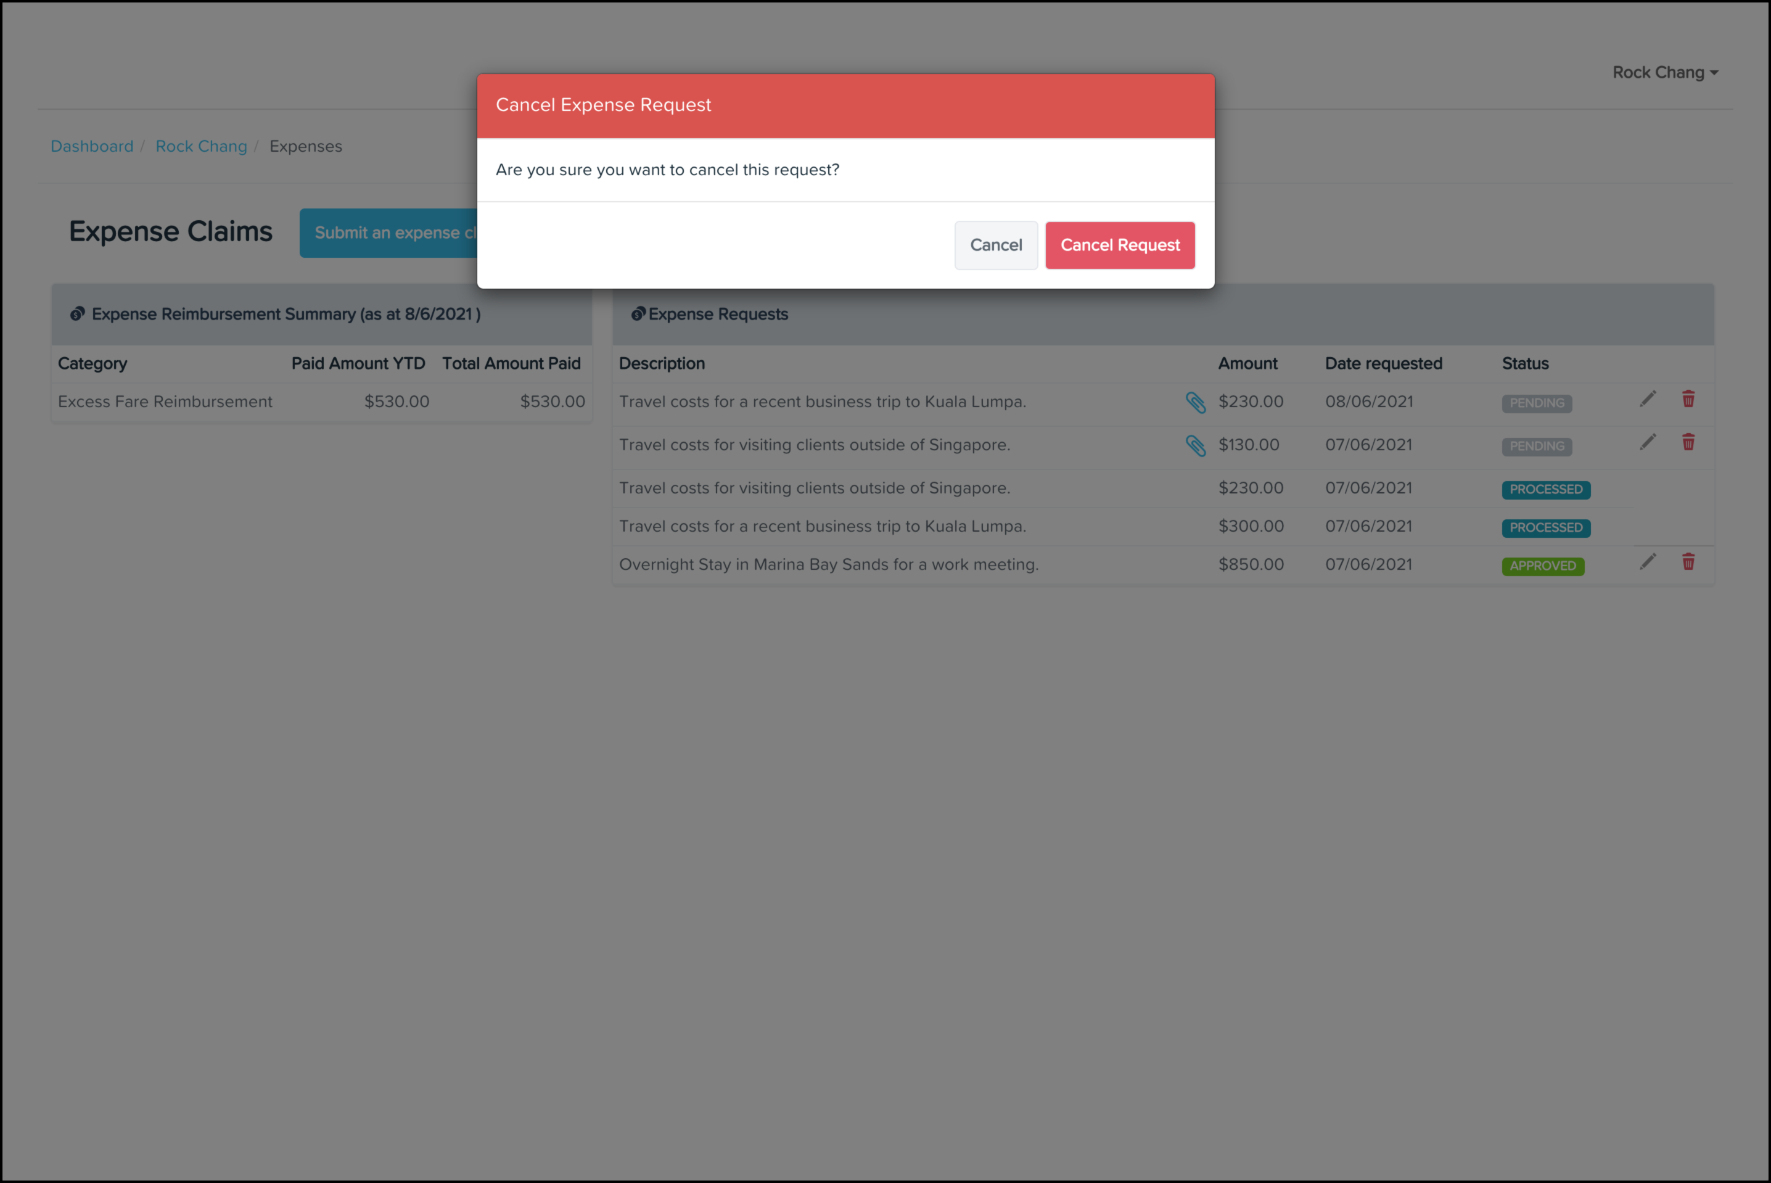This screenshot has height=1183, width=1771.
Task: Click the edit pencil for $130.00 pending request
Action: point(1647,442)
